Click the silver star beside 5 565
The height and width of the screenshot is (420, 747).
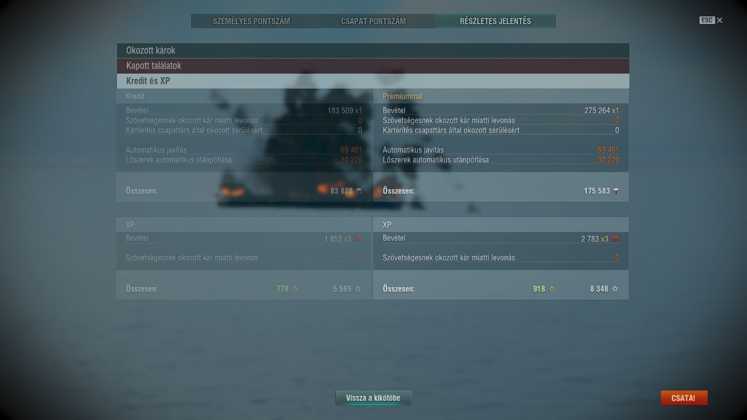(358, 289)
